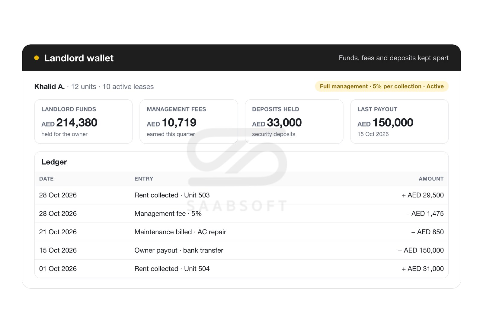This screenshot has height=333, width=483.
Task: Click 'security deposits' caption
Action: [273, 134]
